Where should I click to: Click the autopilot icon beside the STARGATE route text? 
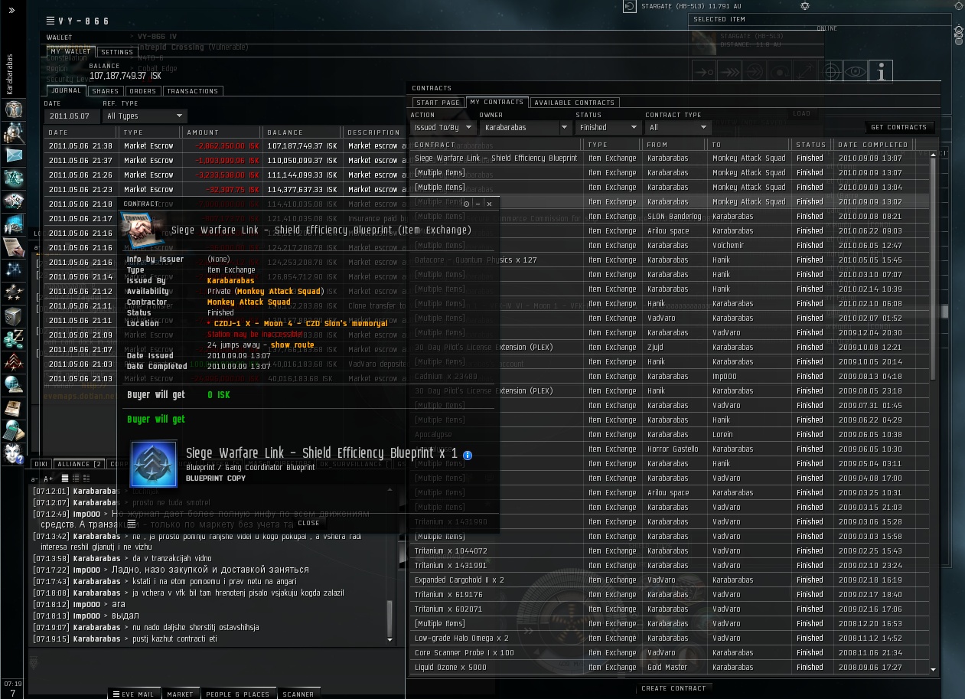[x=630, y=6]
